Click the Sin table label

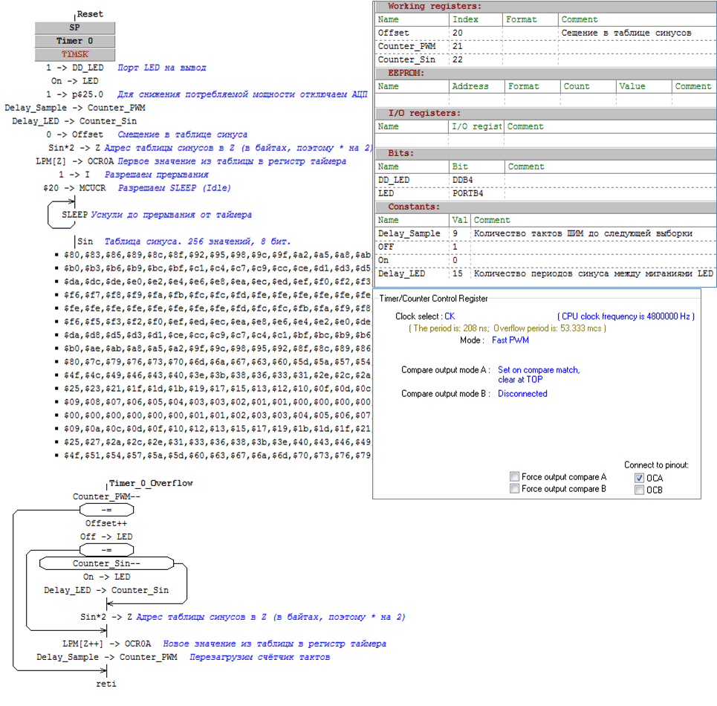coord(85,242)
